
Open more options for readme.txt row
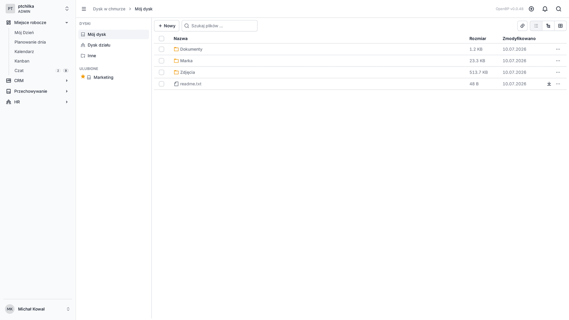558,84
